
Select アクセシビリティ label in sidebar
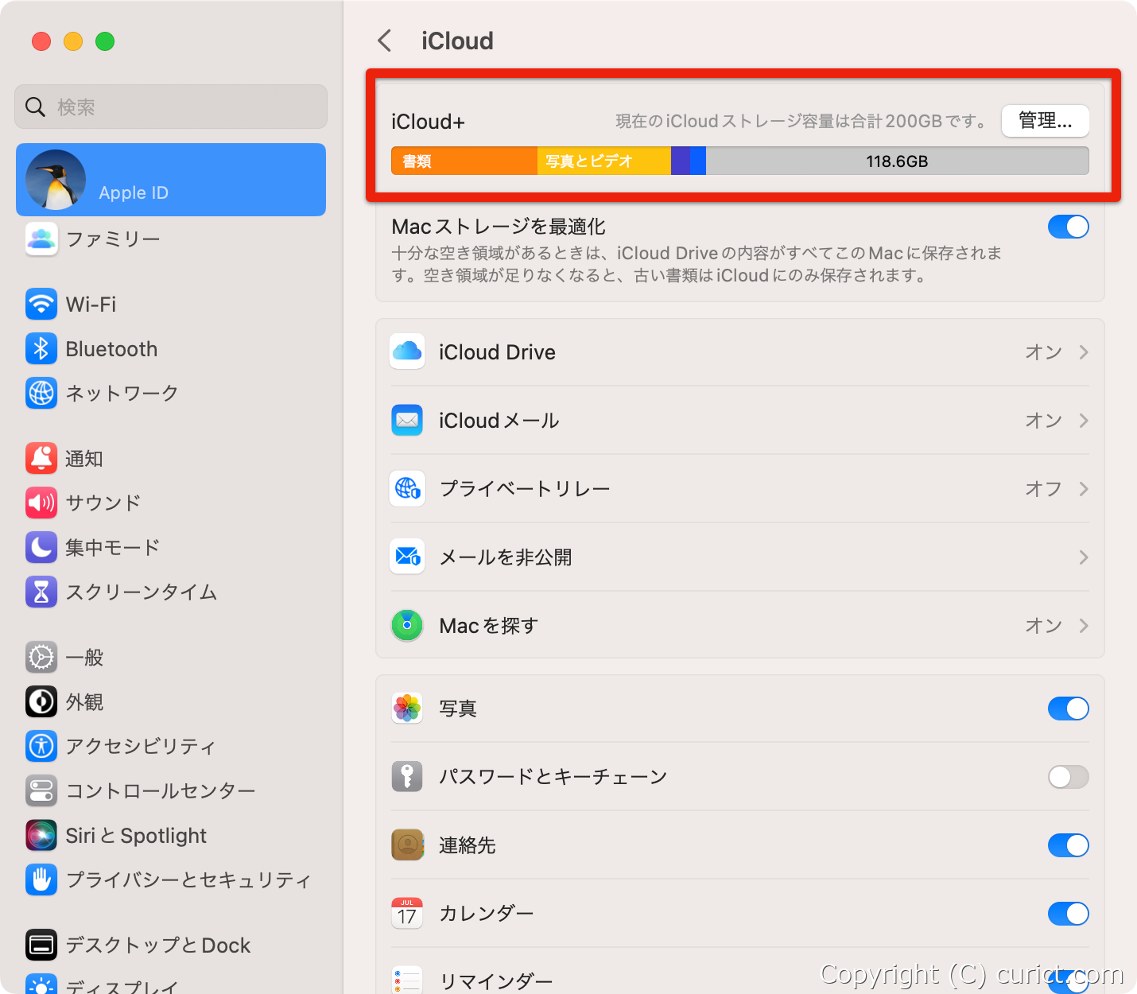coord(141,747)
